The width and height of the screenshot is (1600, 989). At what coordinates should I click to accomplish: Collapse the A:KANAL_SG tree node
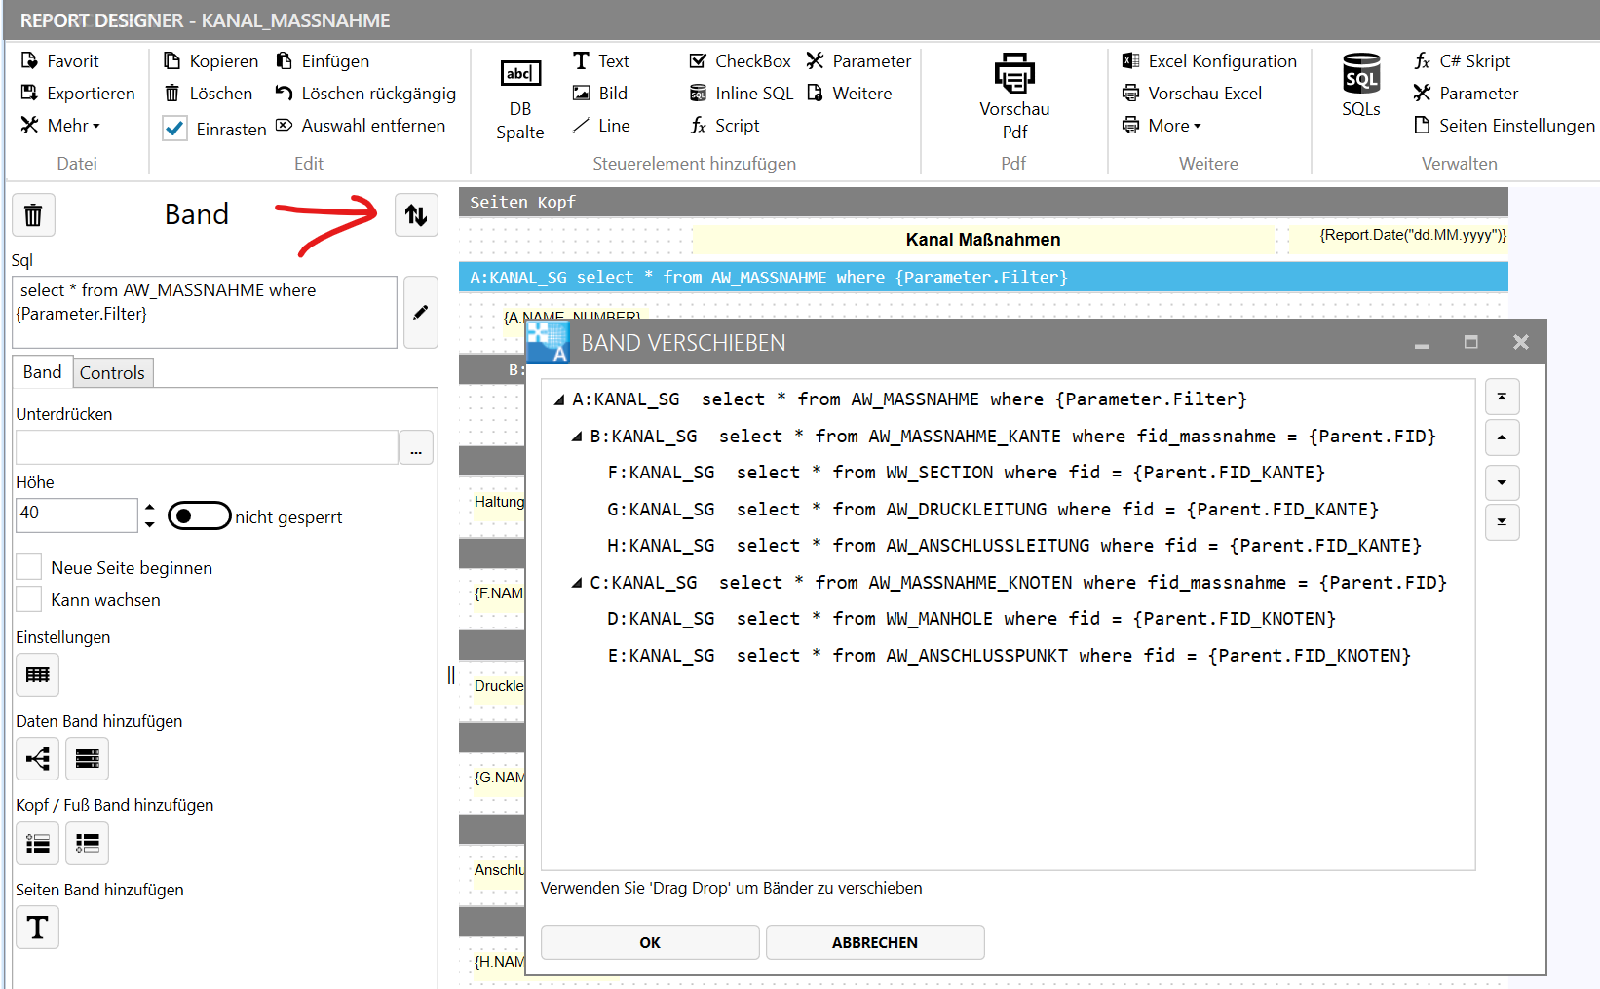click(559, 399)
